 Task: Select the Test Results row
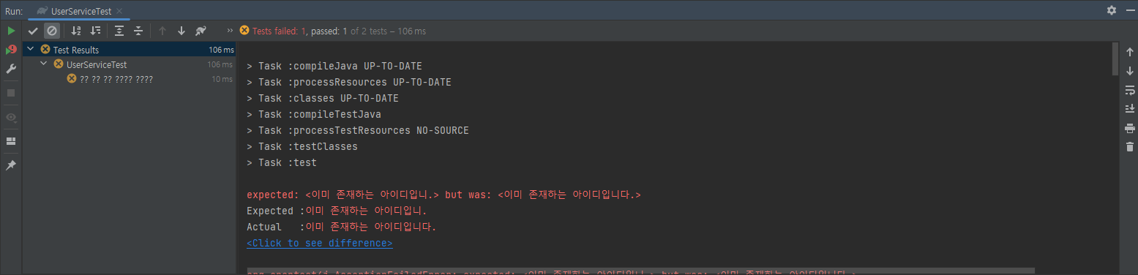(x=130, y=50)
